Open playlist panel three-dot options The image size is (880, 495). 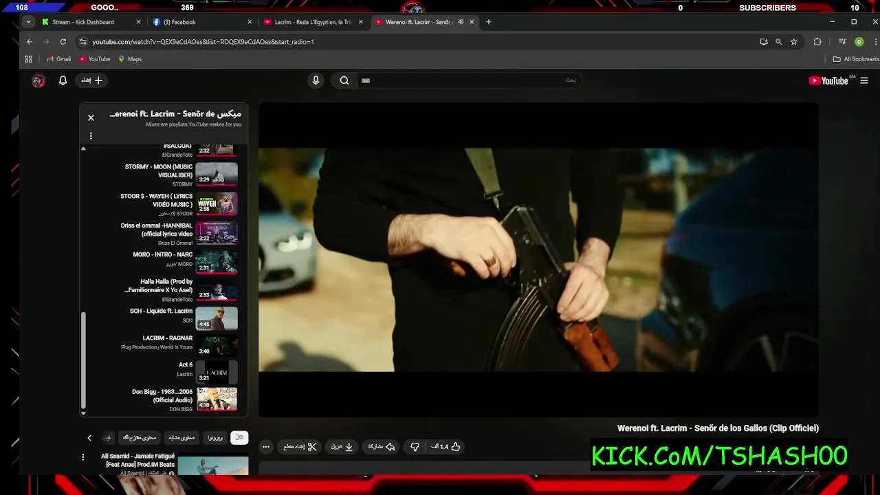(91, 135)
